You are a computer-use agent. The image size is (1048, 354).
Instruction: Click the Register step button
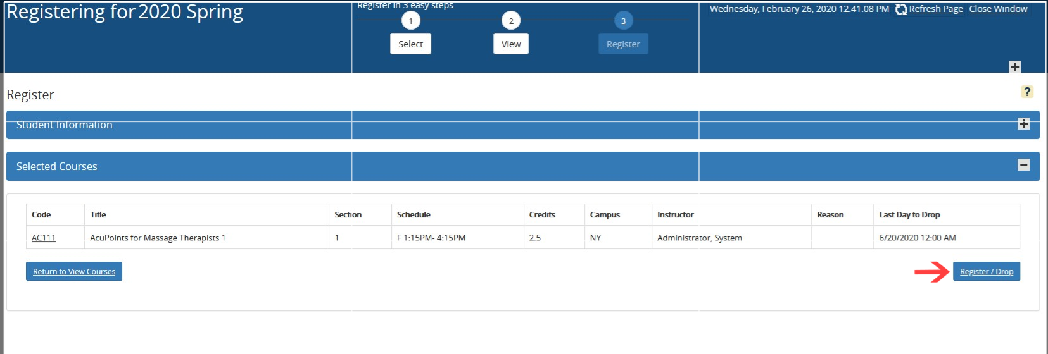(623, 44)
